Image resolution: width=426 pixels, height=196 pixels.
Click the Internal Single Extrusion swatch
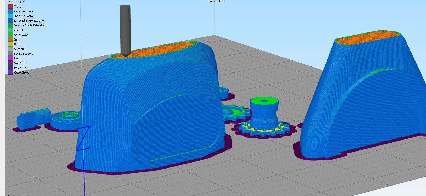coord(10,25)
